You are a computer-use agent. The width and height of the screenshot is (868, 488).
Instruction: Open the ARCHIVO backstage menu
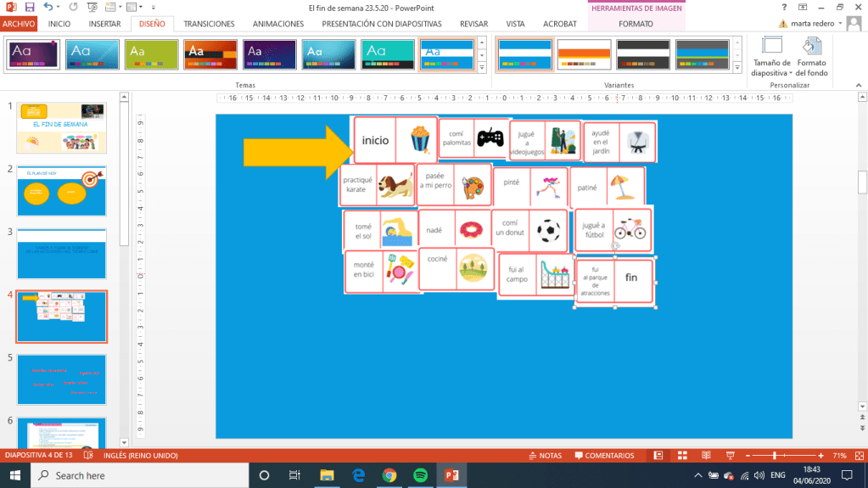coord(19,24)
